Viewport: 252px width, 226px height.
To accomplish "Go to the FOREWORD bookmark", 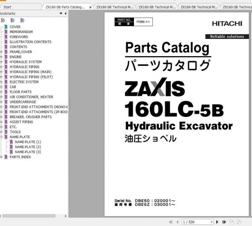I will click(18, 37).
